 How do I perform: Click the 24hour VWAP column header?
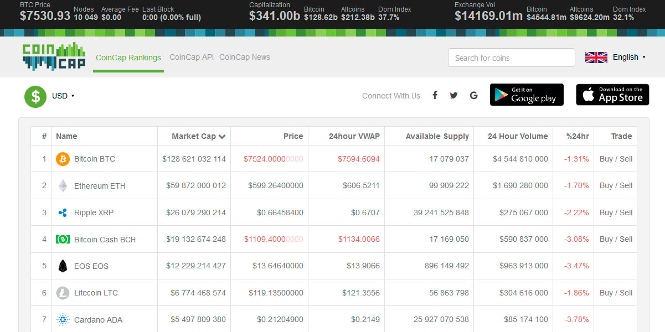coord(354,136)
